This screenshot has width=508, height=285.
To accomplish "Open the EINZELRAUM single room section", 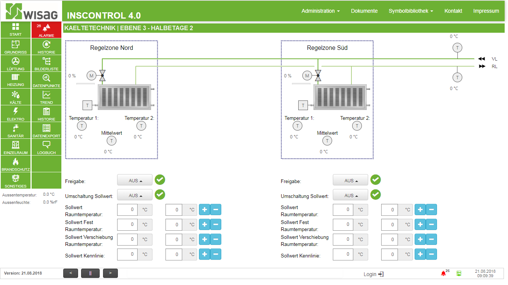I will point(16,147).
